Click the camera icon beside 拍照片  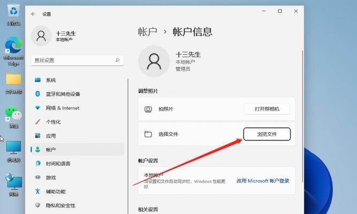pos(148,109)
